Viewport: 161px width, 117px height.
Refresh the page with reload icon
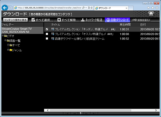(91, 8)
